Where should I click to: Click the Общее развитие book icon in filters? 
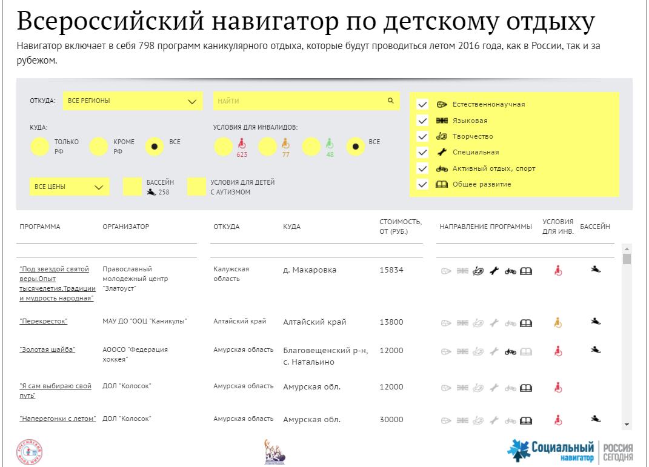tap(442, 184)
